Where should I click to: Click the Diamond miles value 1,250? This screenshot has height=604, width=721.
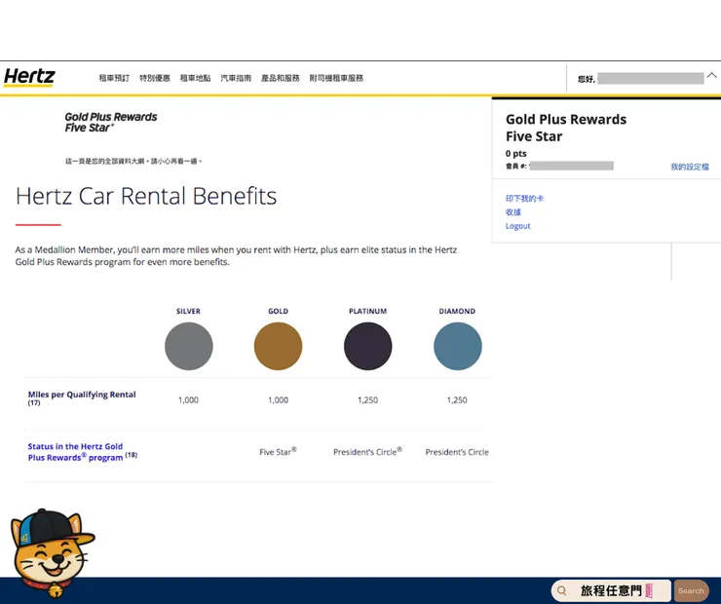pyautogui.click(x=457, y=400)
